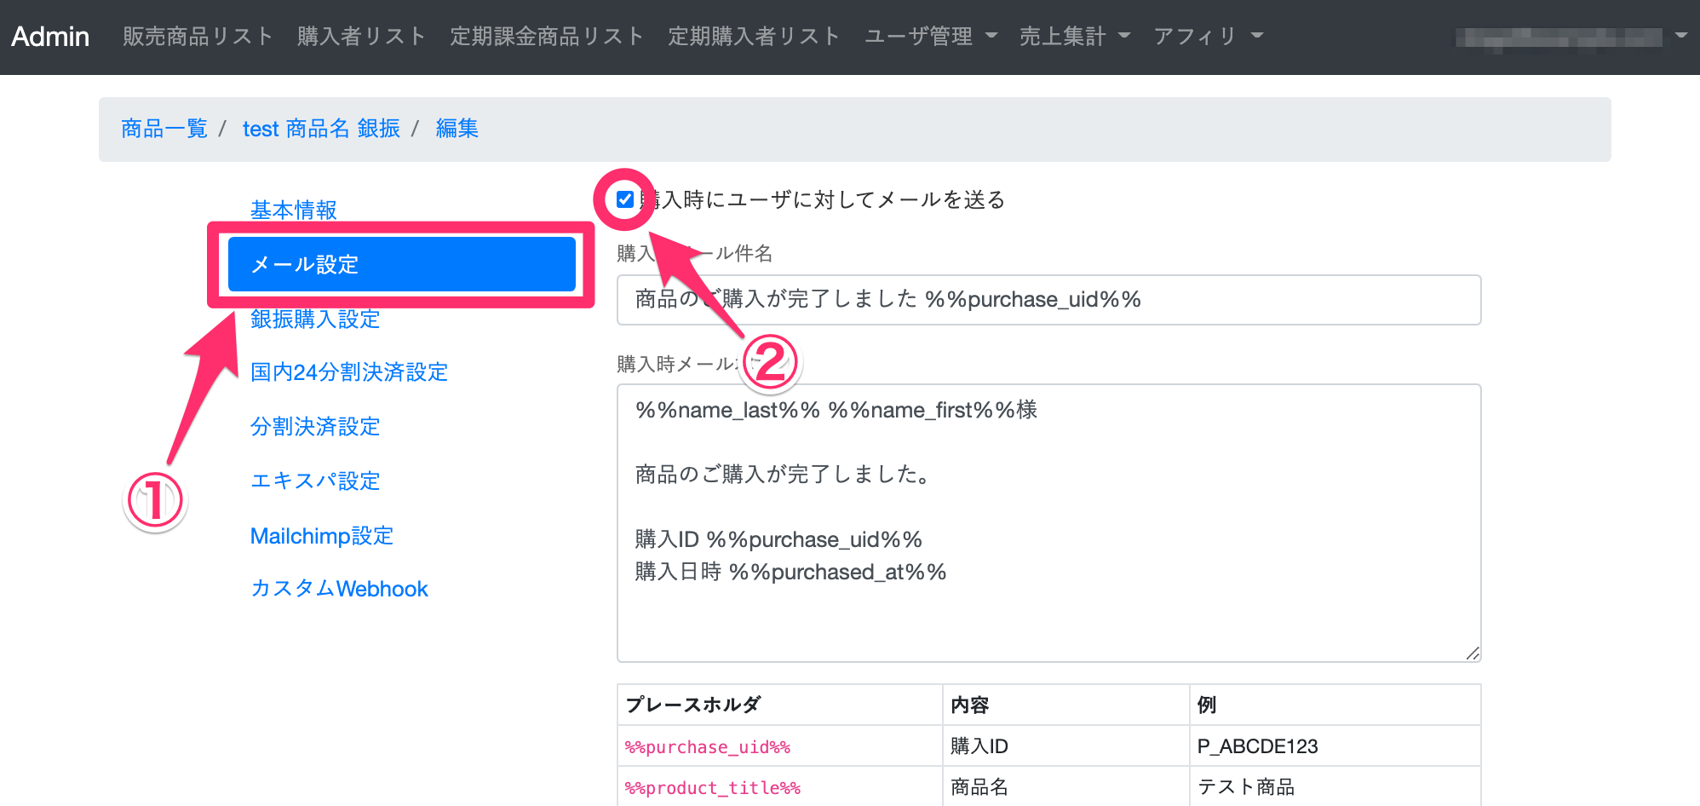
Task: Expand the 売上集計 dropdown menu
Action: click(x=1074, y=36)
